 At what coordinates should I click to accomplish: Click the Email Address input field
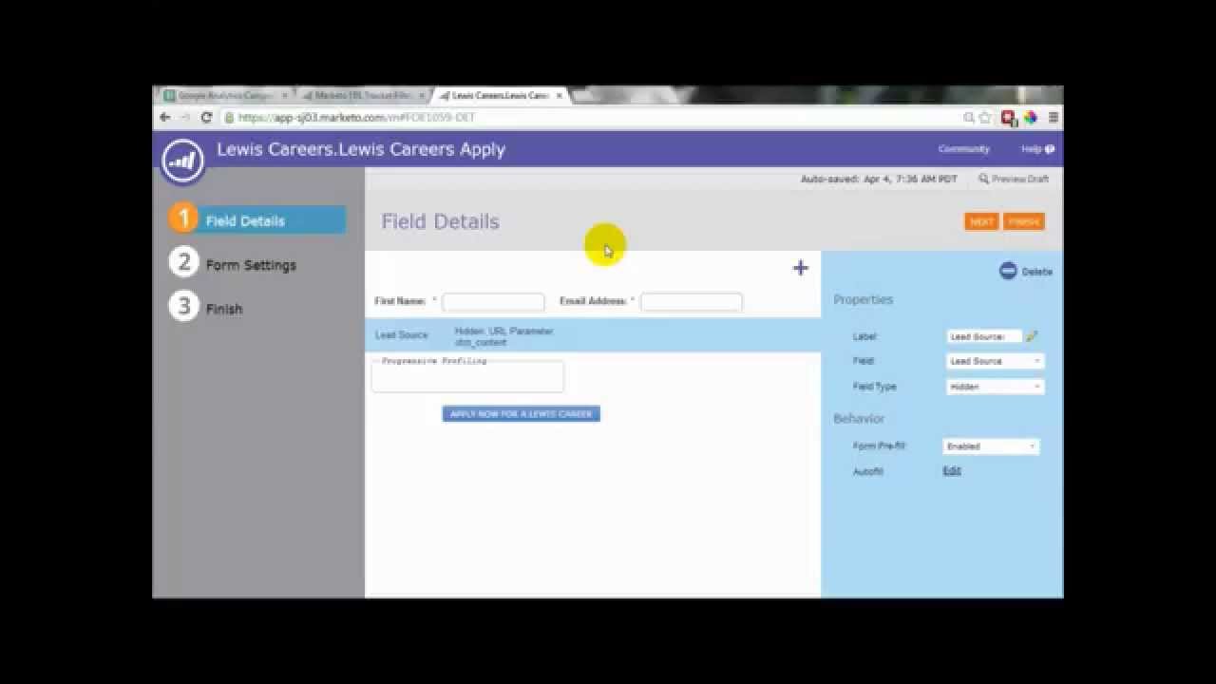691,302
